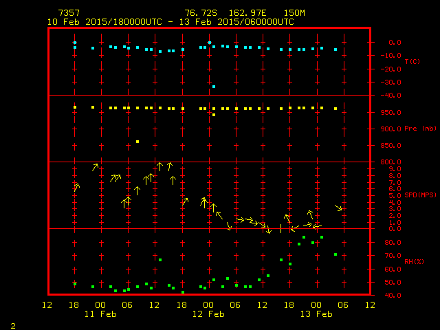
Task: Click the RH(%) humidity axis label
Action: point(412,261)
